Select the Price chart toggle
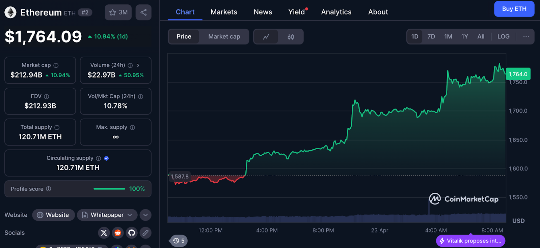Viewport: 540px width, 248px height. (x=184, y=36)
